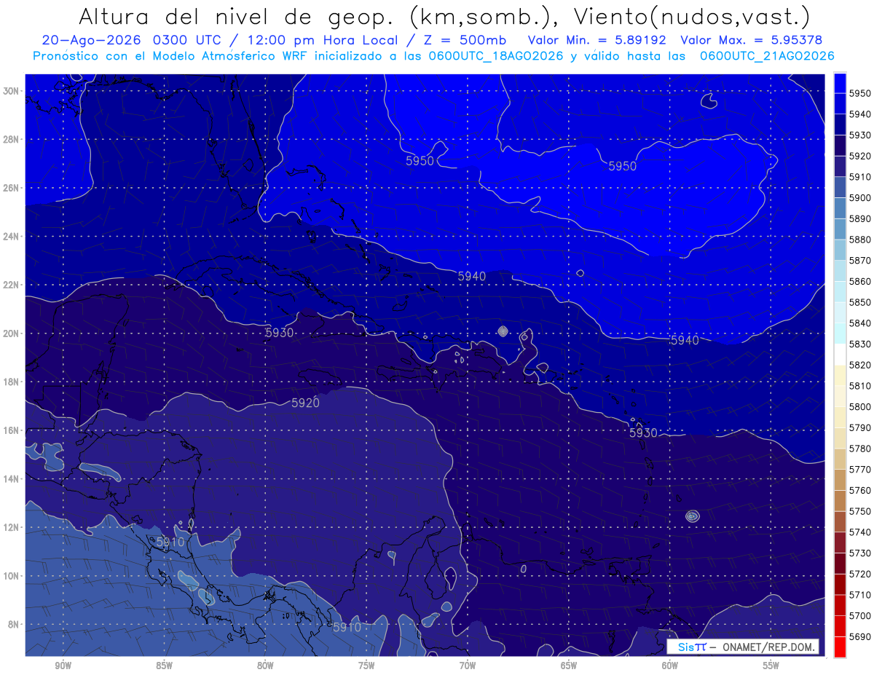This screenshot has height=675, width=874.
Task: Click the 5940 contour label north of Hispaniola
Action: click(x=472, y=276)
